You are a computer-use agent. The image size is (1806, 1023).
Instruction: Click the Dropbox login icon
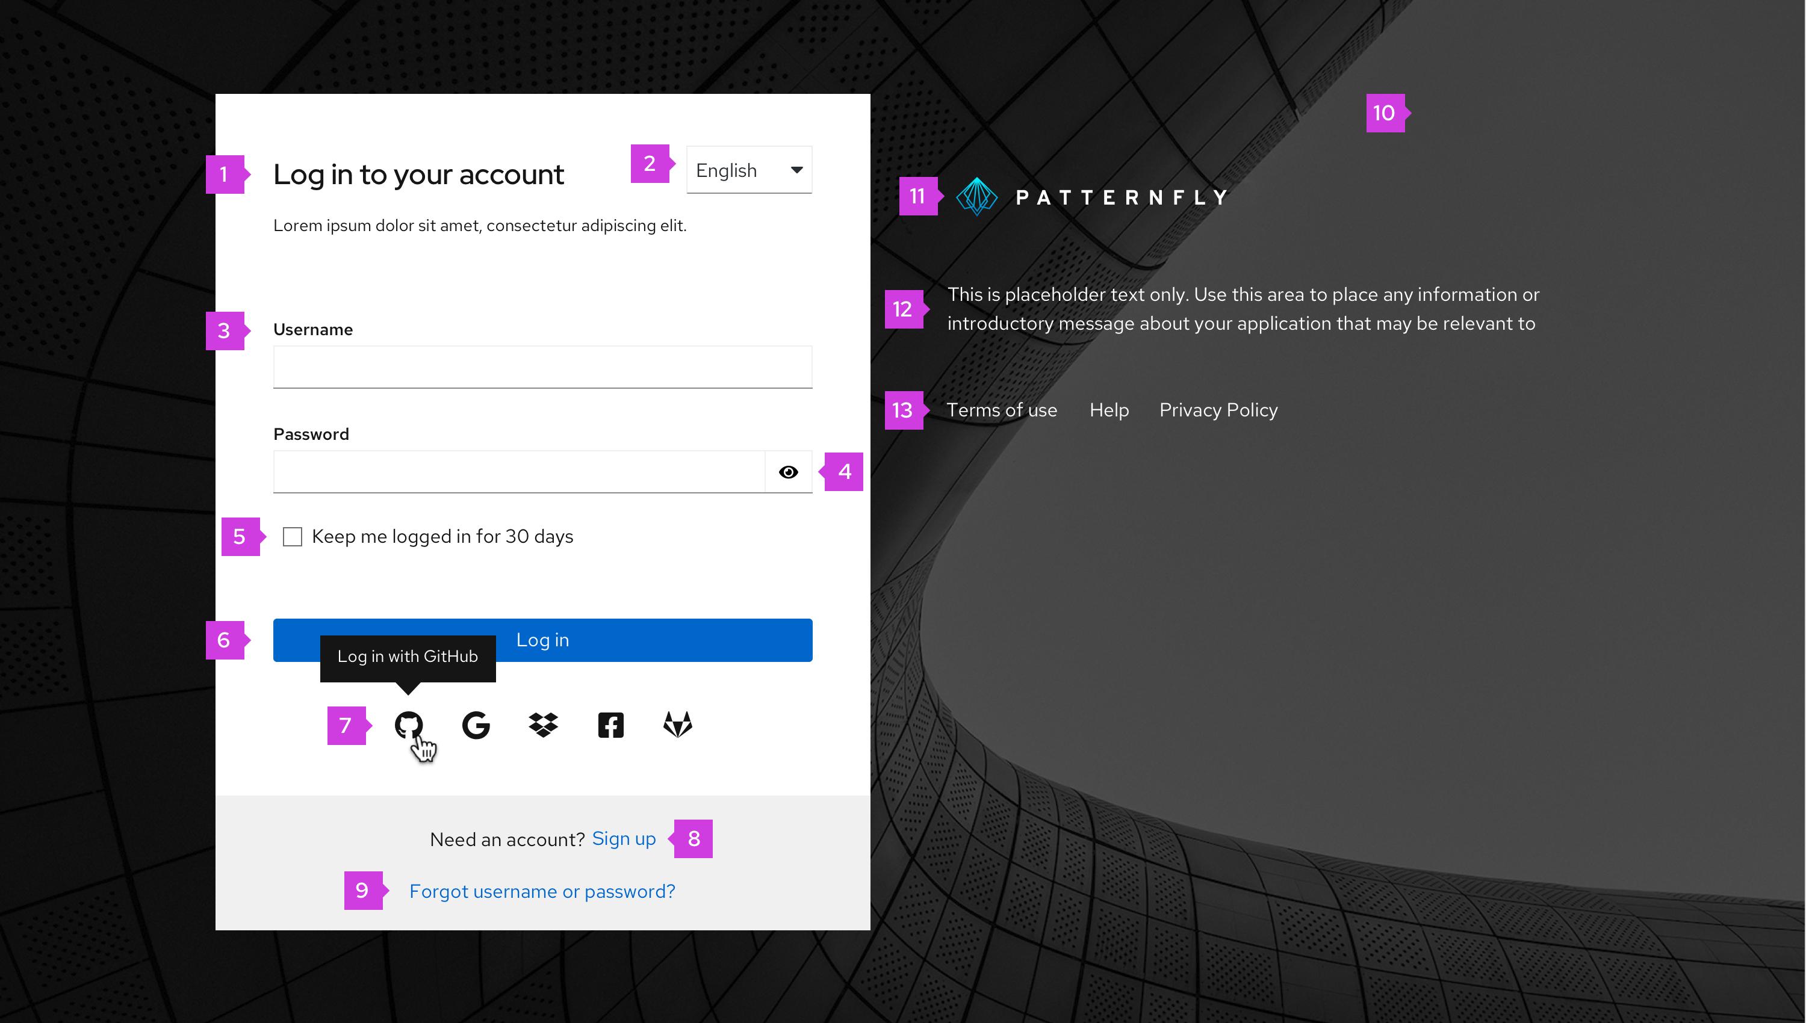pos(542,725)
